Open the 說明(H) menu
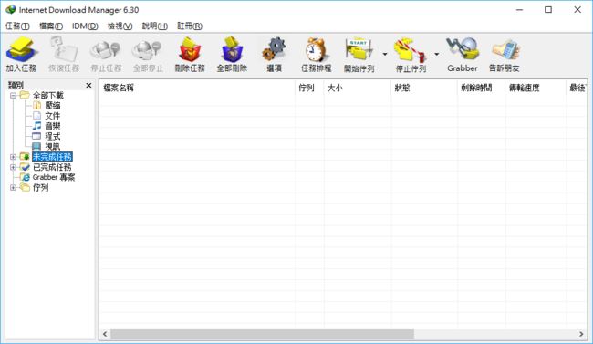The height and width of the screenshot is (344, 593). click(x=155, y=26)
